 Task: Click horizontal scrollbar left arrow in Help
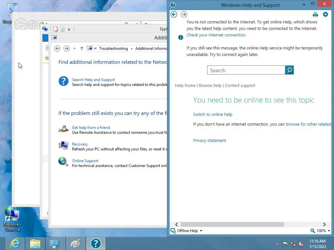click(176, 225)
